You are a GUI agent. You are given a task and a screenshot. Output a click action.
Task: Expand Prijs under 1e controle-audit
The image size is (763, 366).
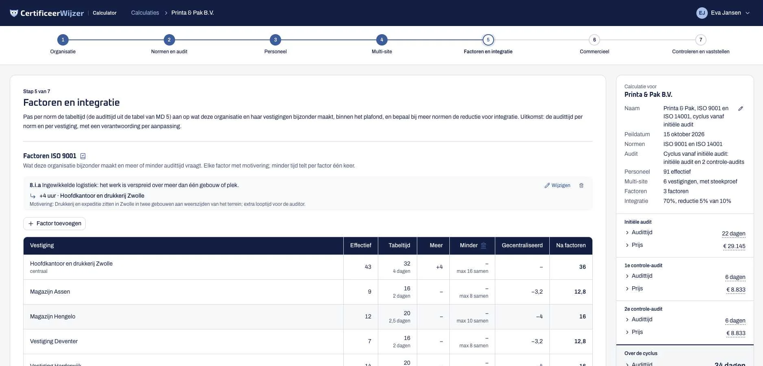pyautogui.click(x=634, y=288)
